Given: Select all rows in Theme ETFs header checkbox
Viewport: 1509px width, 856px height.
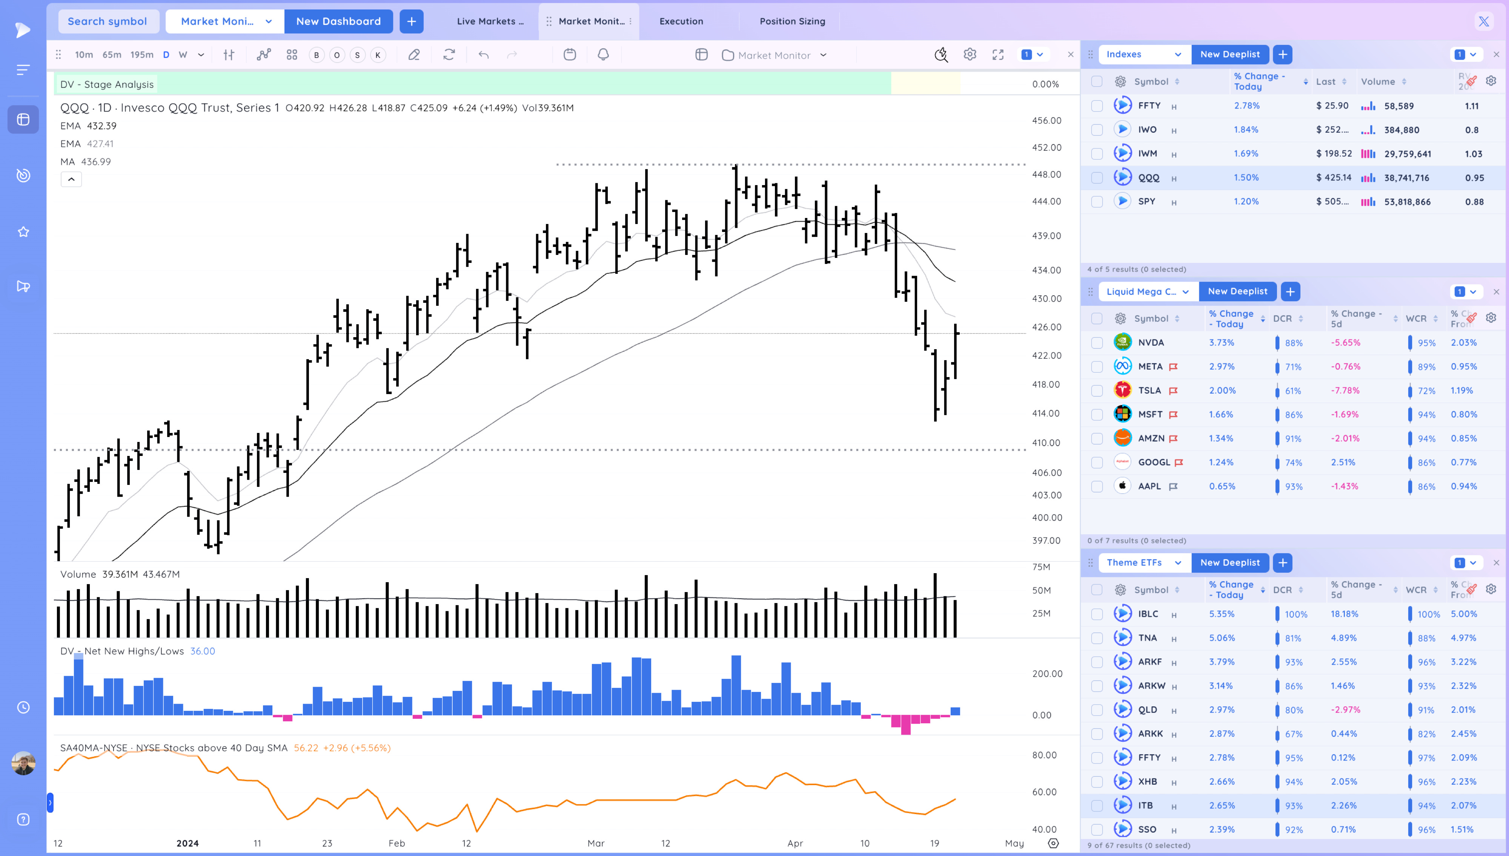Looking at the screenshot, I should [x=1097, y=590].
